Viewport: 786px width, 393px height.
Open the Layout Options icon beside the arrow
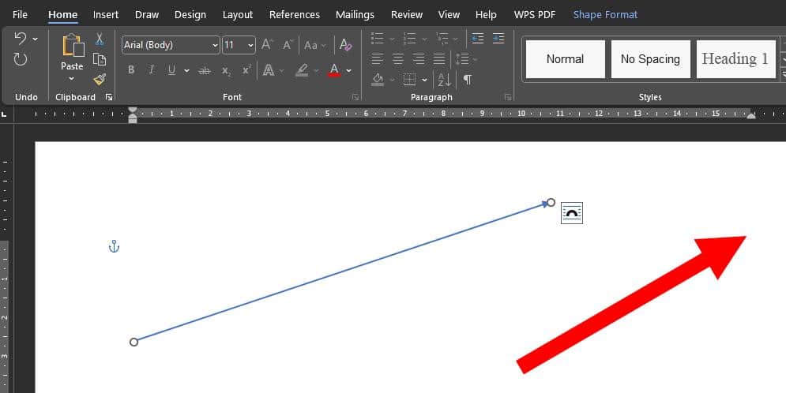point(572,213)
